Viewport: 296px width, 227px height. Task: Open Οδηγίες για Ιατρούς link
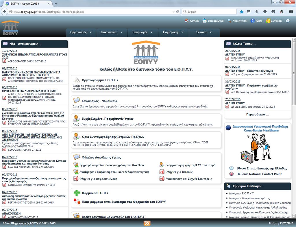click(x=179, y=172)
